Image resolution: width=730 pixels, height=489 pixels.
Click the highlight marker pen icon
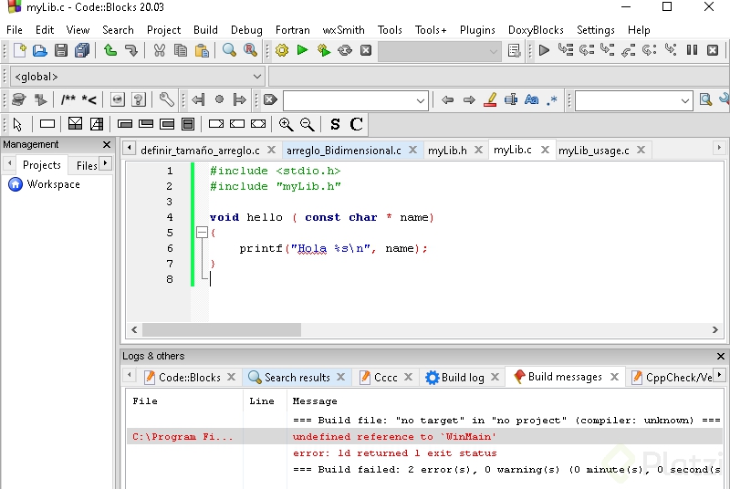tap(490, 99)
